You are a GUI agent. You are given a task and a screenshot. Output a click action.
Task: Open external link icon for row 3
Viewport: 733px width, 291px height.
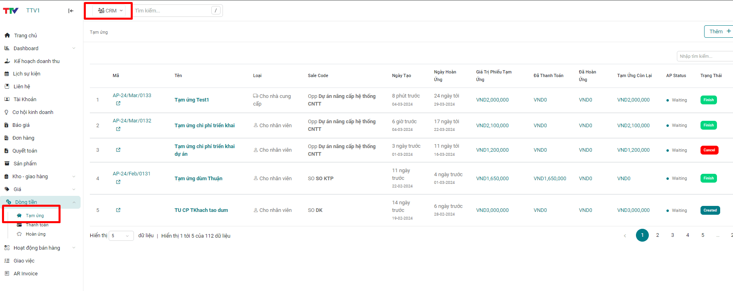click(118, 150)
